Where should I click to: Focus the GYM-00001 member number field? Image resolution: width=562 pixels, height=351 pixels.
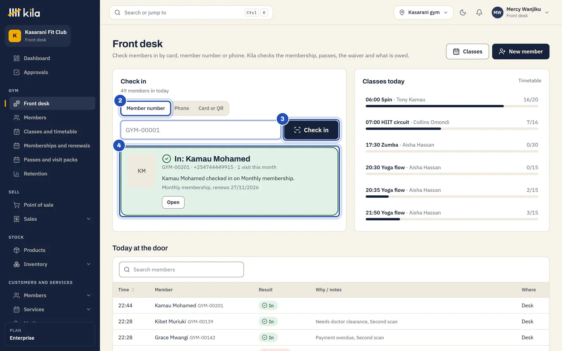coord(201,130)
